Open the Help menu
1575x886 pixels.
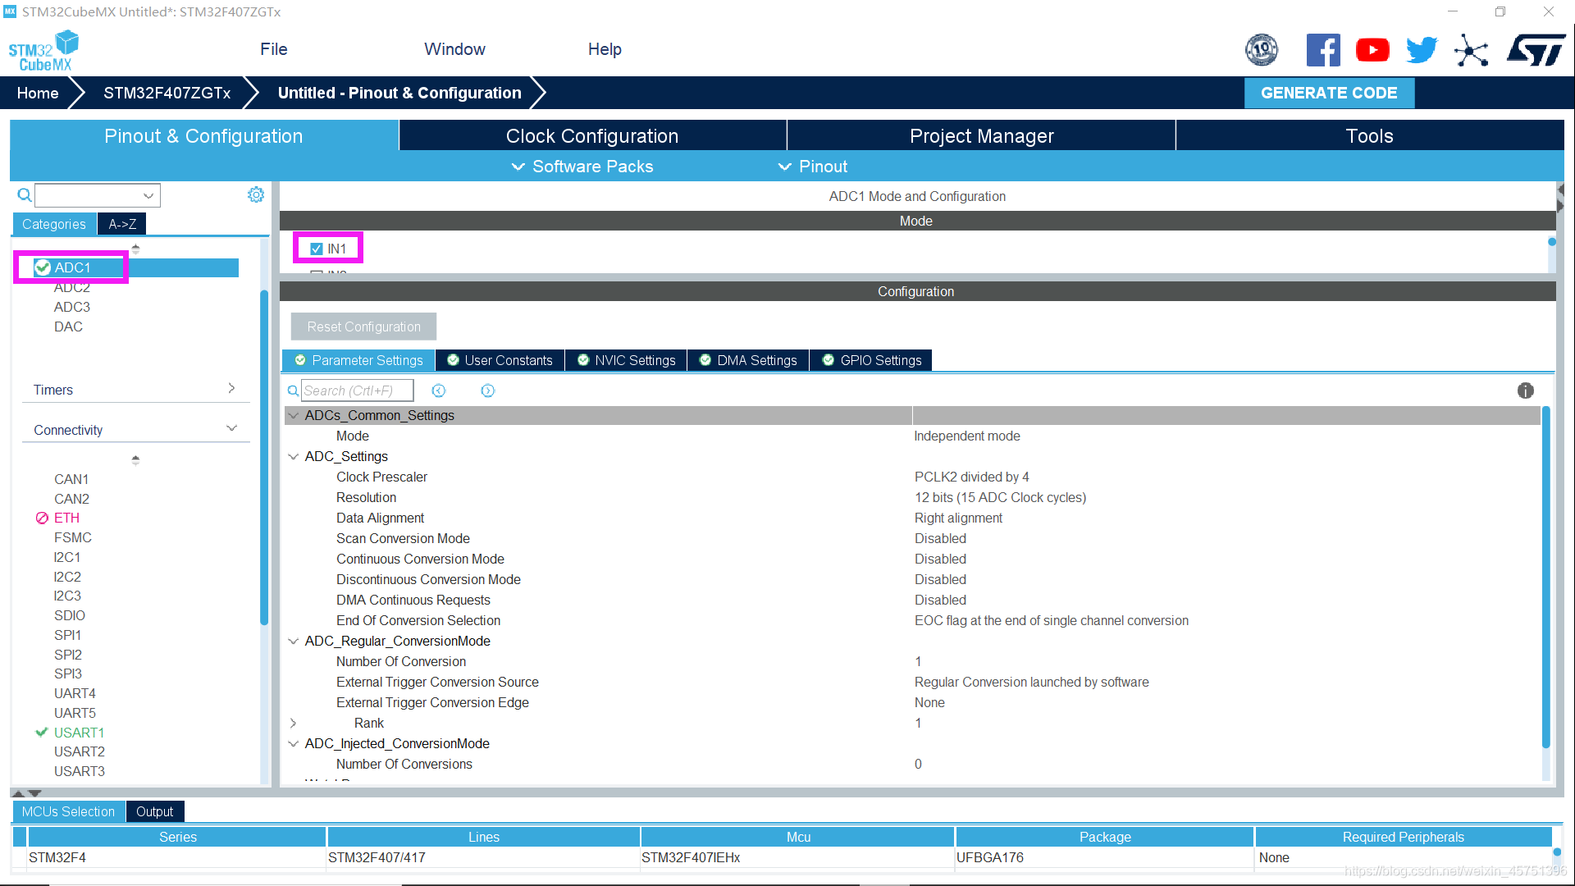(605, 49)
